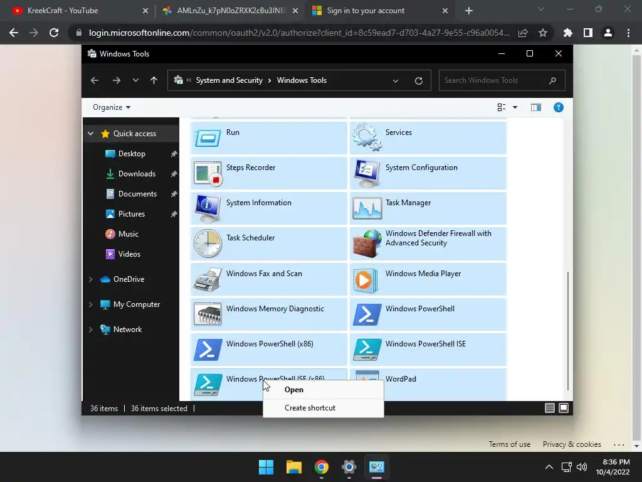
Task: Share this page icon in address bar
Action: point(523,33)
